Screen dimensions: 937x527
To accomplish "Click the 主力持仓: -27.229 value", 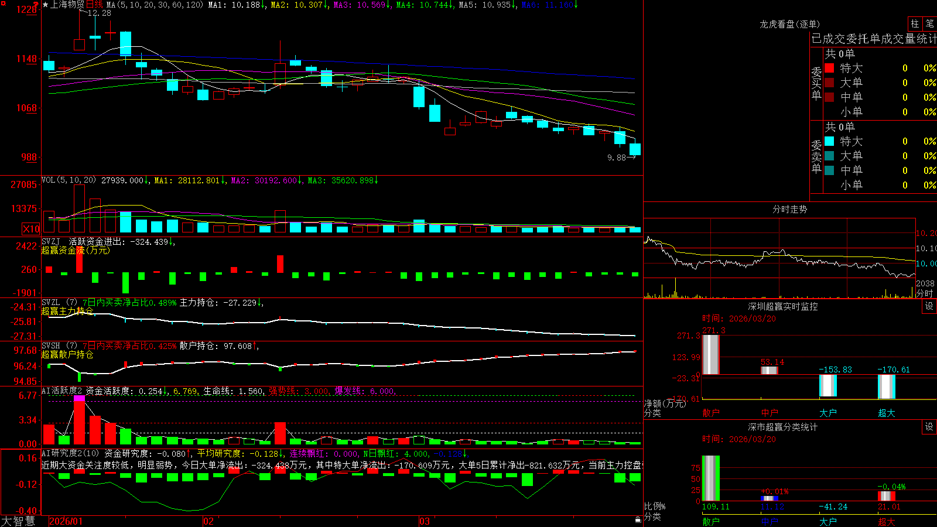I will (x=221, y=303).
